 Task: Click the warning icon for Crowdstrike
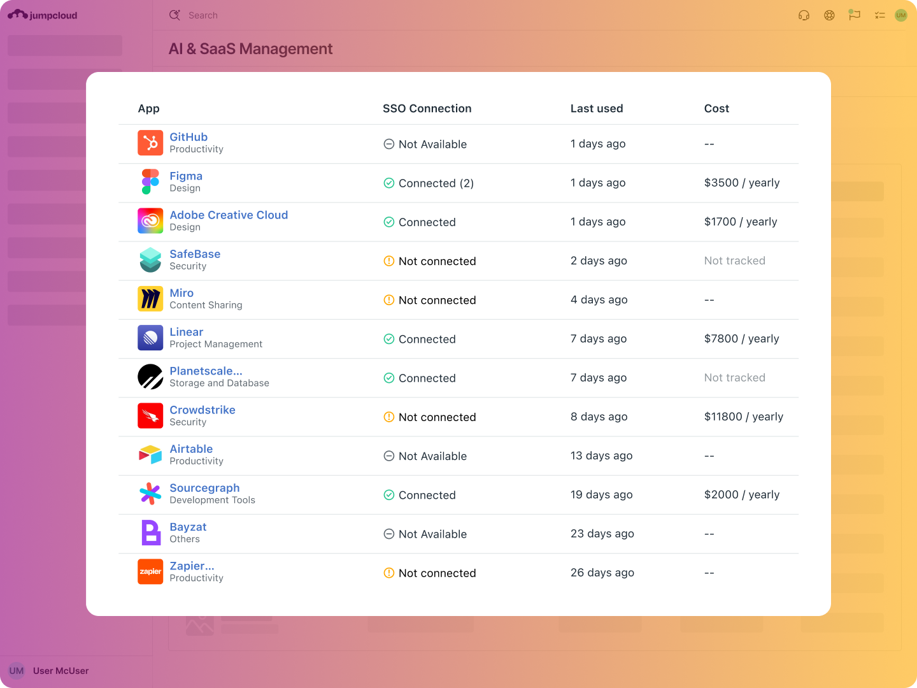coord(389,417)
